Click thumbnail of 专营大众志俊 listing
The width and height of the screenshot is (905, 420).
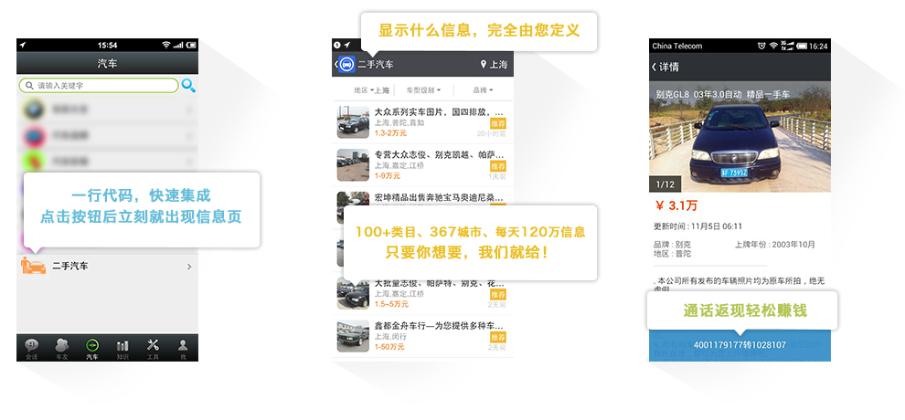click(x=353, y=164)
